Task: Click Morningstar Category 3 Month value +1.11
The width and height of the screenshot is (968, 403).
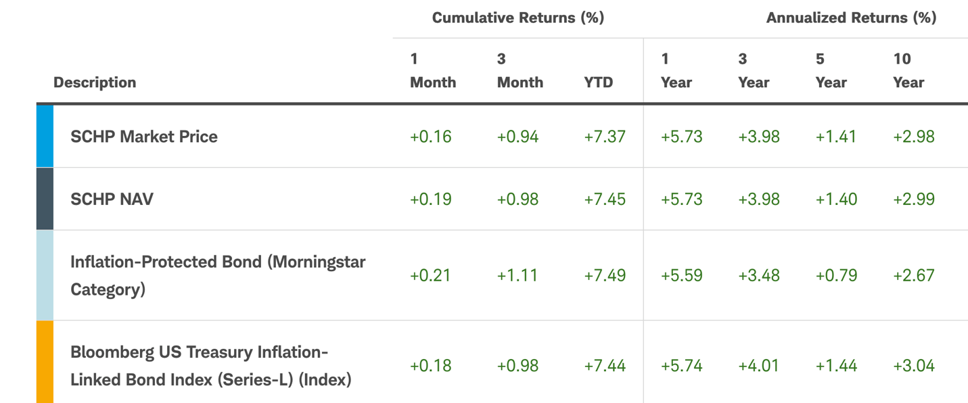Action: 517,276
